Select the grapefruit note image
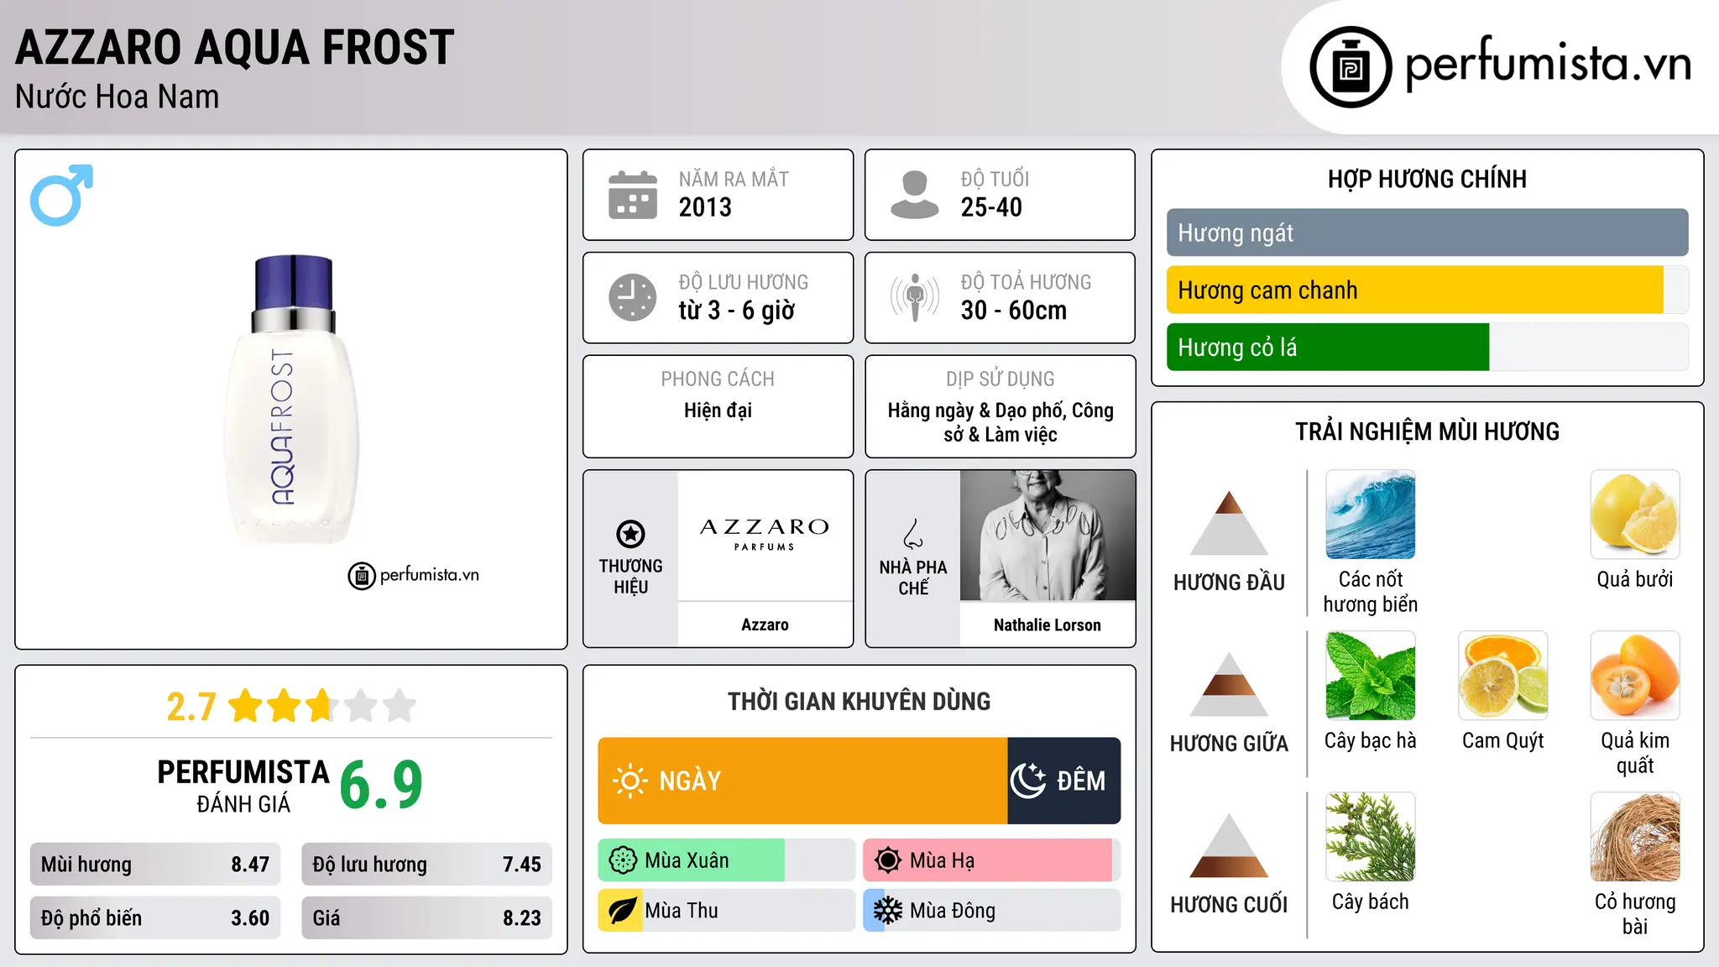 coord(1635,515)
